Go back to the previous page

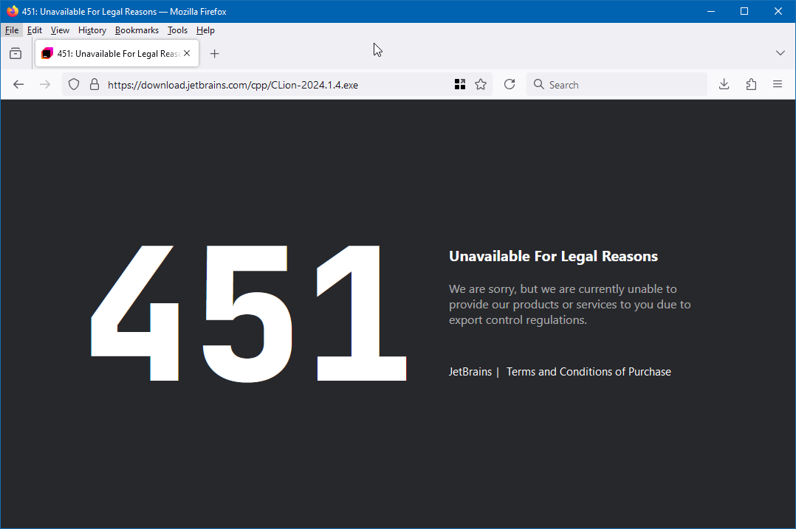[18, 85]
